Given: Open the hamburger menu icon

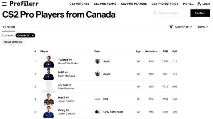Looking at the screenshot, I should coord(4,4).
